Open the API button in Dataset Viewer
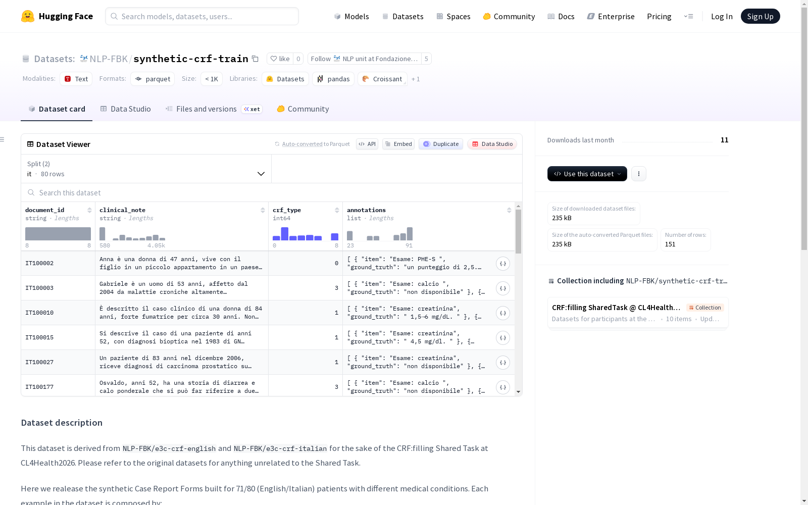Image resolution: width=808 pixels, height=505 pixels. point(367,144)
